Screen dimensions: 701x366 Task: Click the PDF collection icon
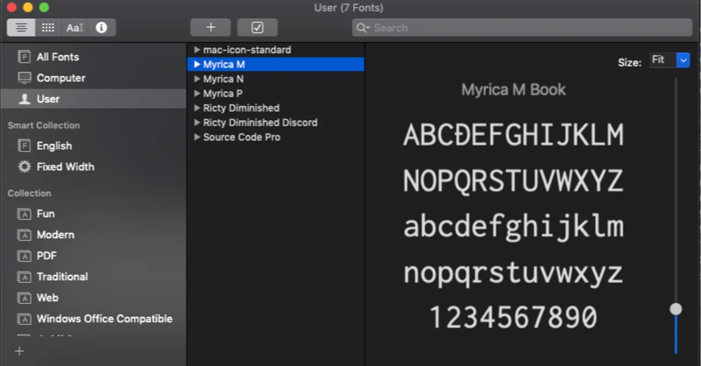click(x=24, y=256)
